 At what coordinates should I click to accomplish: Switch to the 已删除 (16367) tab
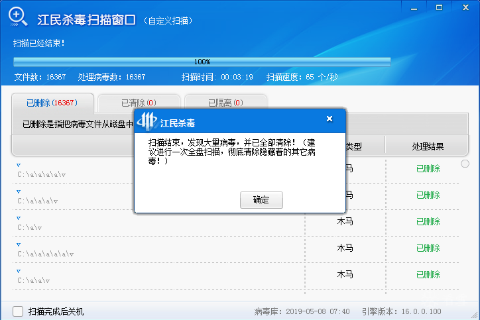pyautogui.click(x=52, y=103)
